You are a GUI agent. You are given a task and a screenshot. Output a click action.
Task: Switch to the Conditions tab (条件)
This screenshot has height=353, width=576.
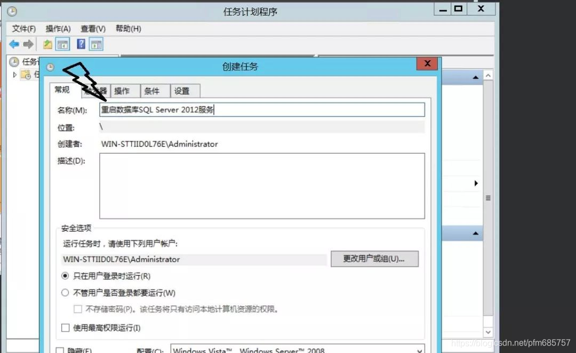[155, 91]
